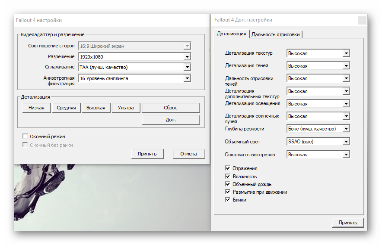Open the Разрешение dropdown showing 1920x1080

[134, 56]
